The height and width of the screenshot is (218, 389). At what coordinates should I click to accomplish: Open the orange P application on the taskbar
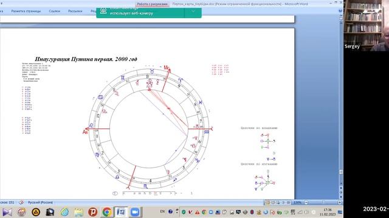93,212
